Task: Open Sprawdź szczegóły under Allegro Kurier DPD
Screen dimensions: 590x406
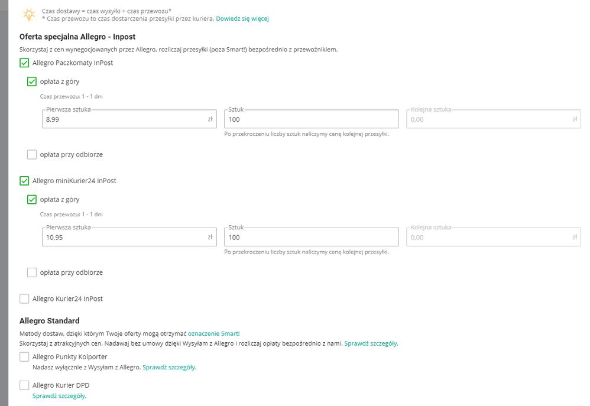Action: point(59,396)
